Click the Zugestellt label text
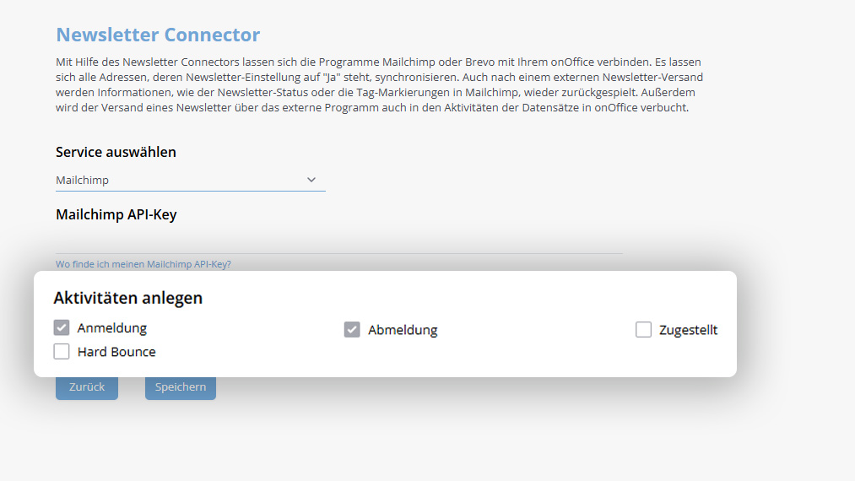 point(689,330)
